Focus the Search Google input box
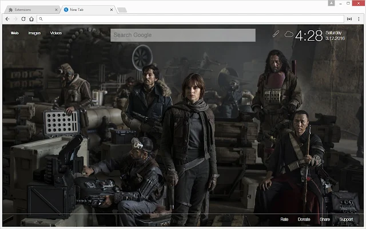 pos(183,35)
